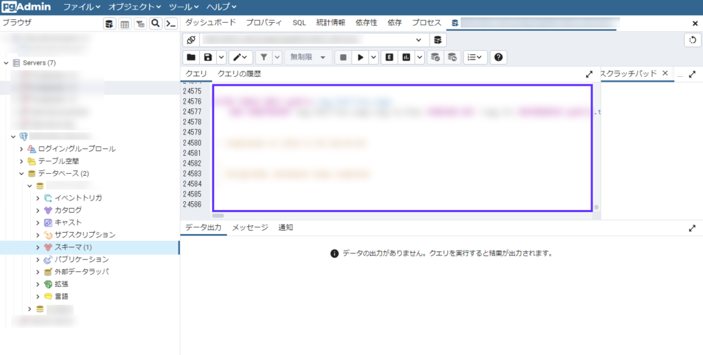The height and width of the screenshot is (355, 703).
Task: Maximize the scratch pad with expand arrow
Action: [693, 74]
